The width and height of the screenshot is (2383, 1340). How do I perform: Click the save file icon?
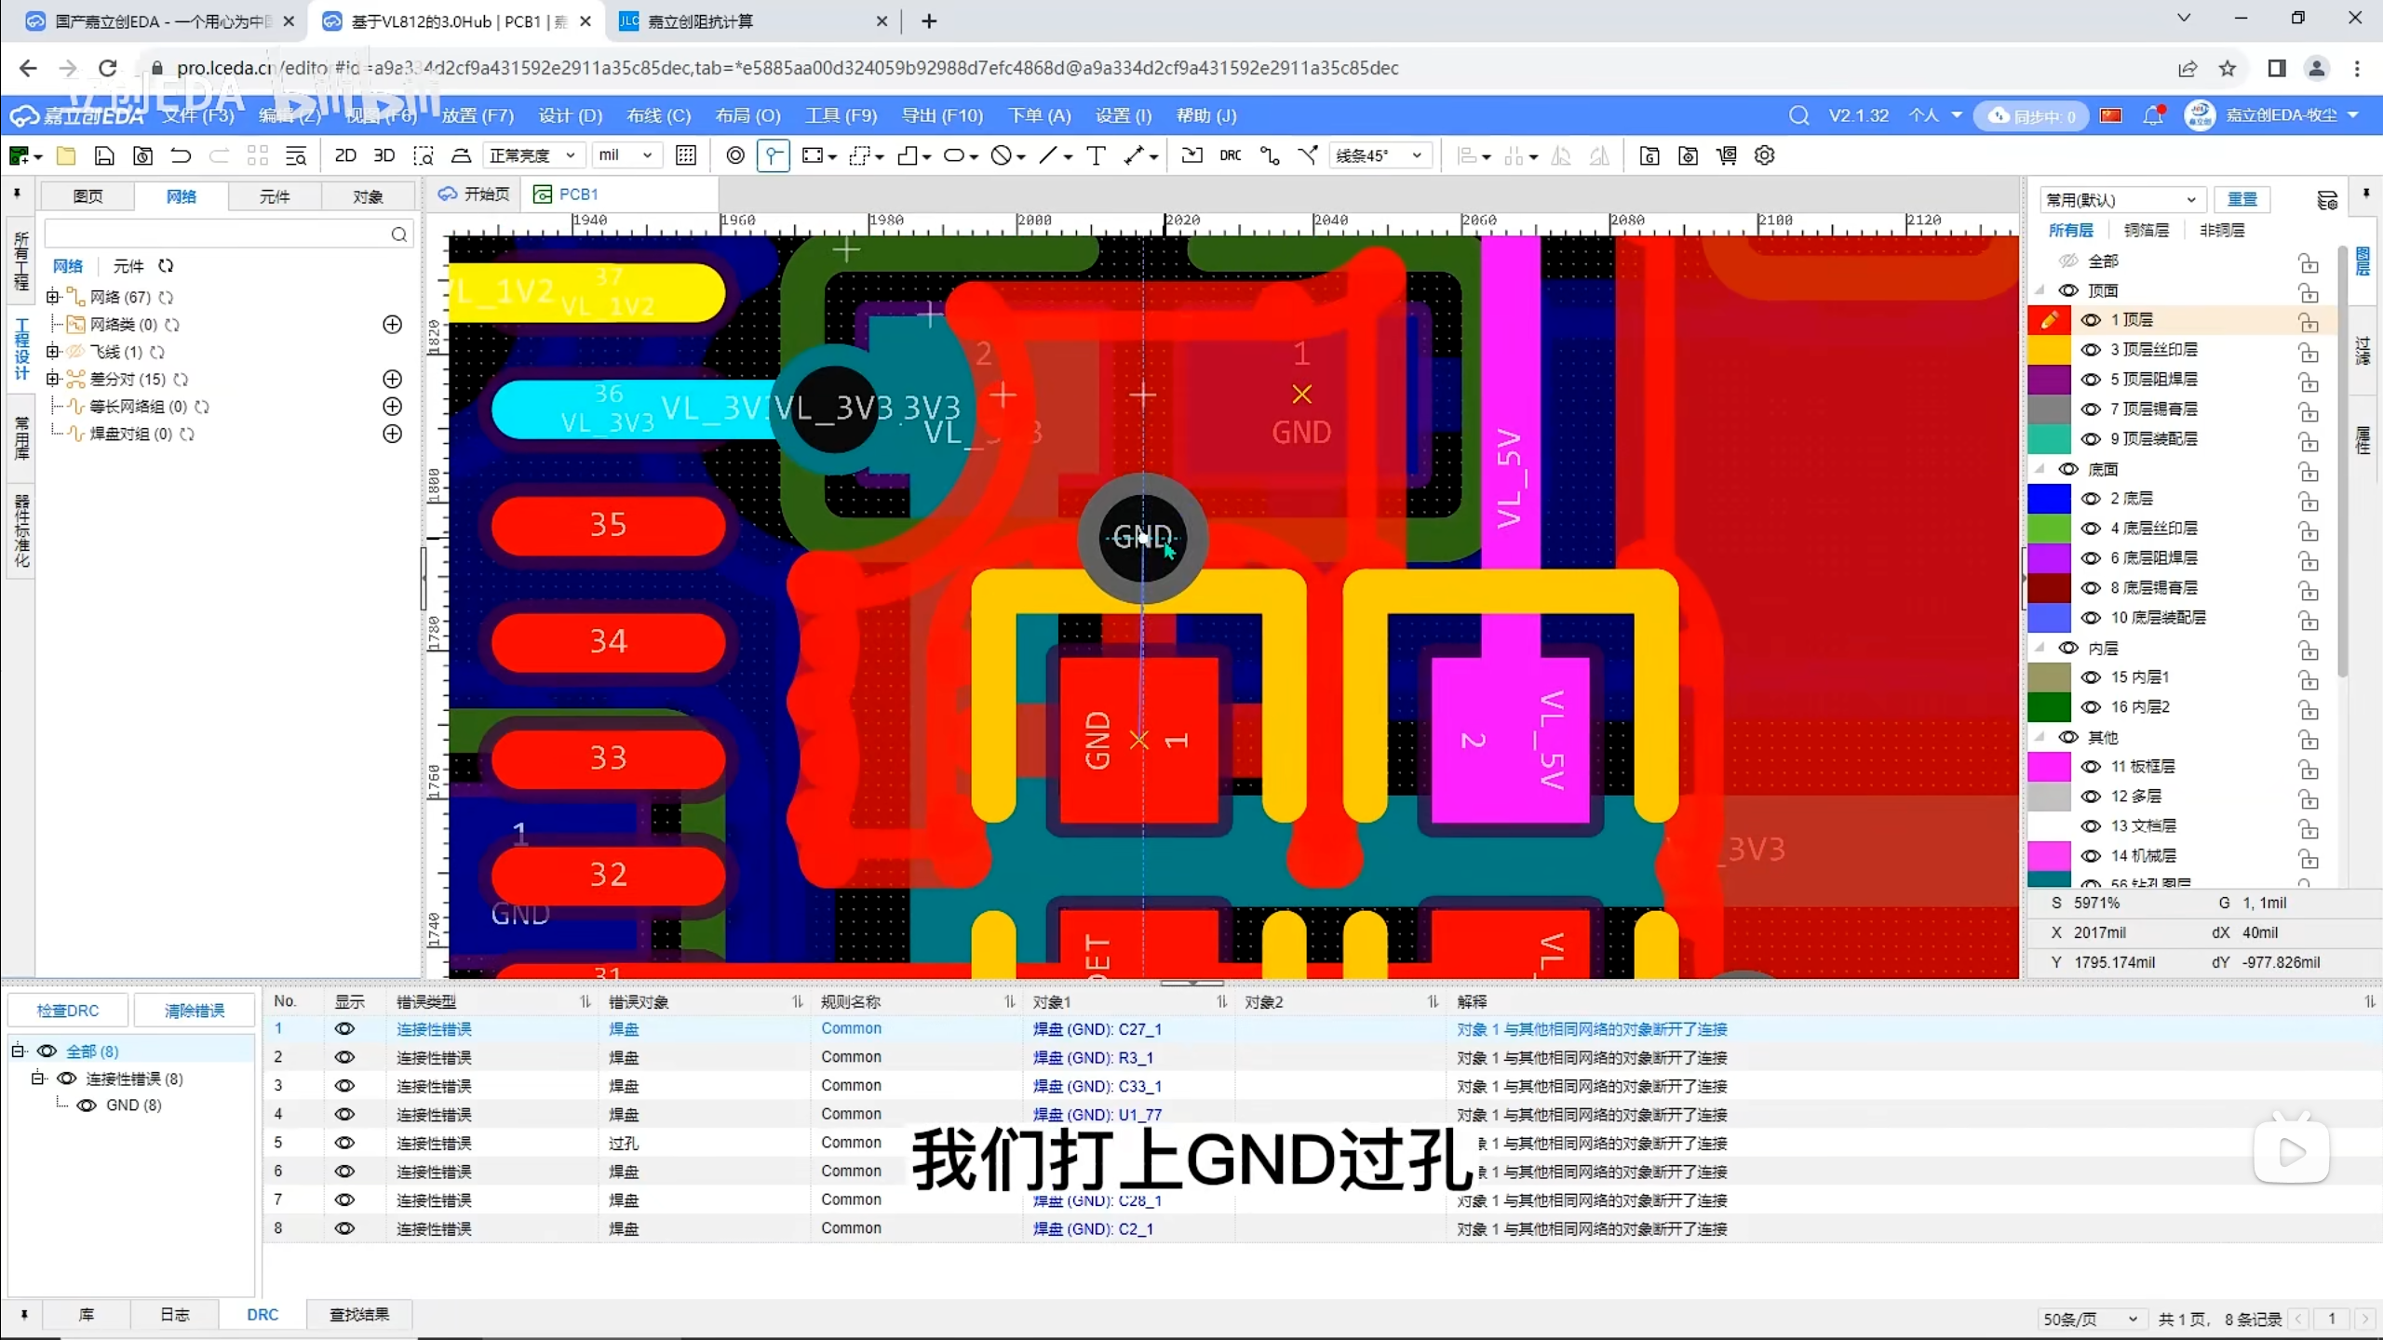[104, 155]
